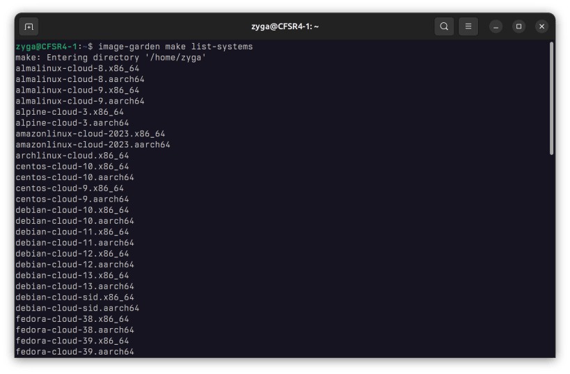The width and height of the screenshot is (570, 374).
Task: Select alpine-cloud-3.aarch64 line
Action: pyautogui.click(x=72, y=123)
